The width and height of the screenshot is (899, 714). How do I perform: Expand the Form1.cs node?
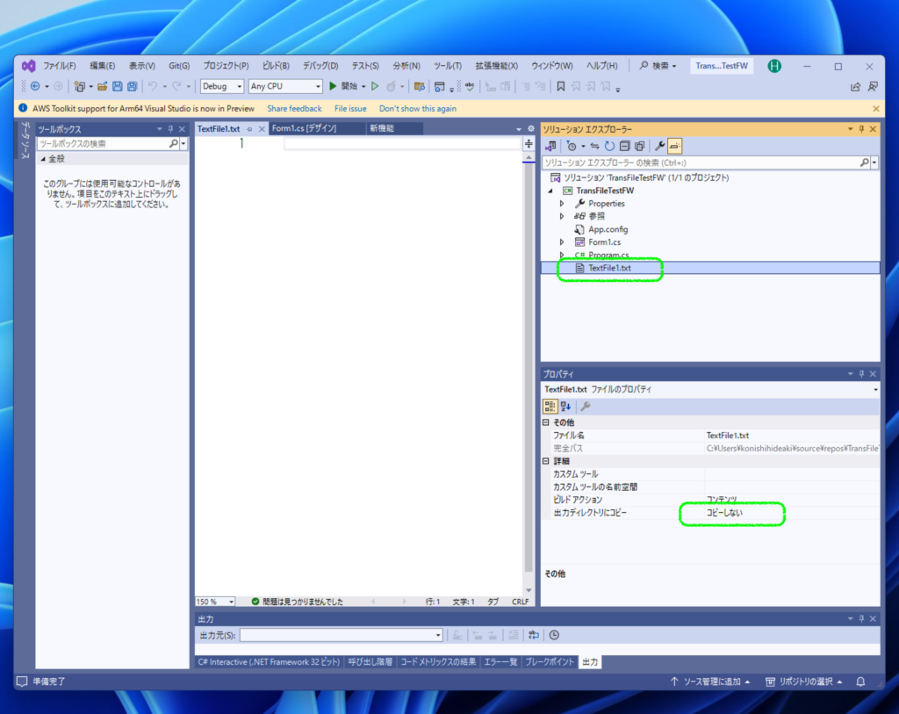[562, 242]
